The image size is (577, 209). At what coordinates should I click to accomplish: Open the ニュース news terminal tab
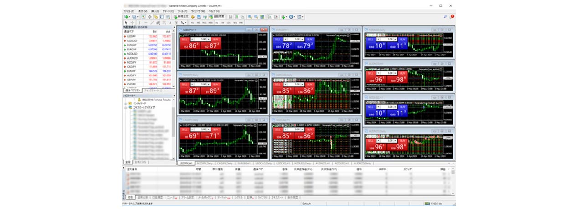click(171, 198)
